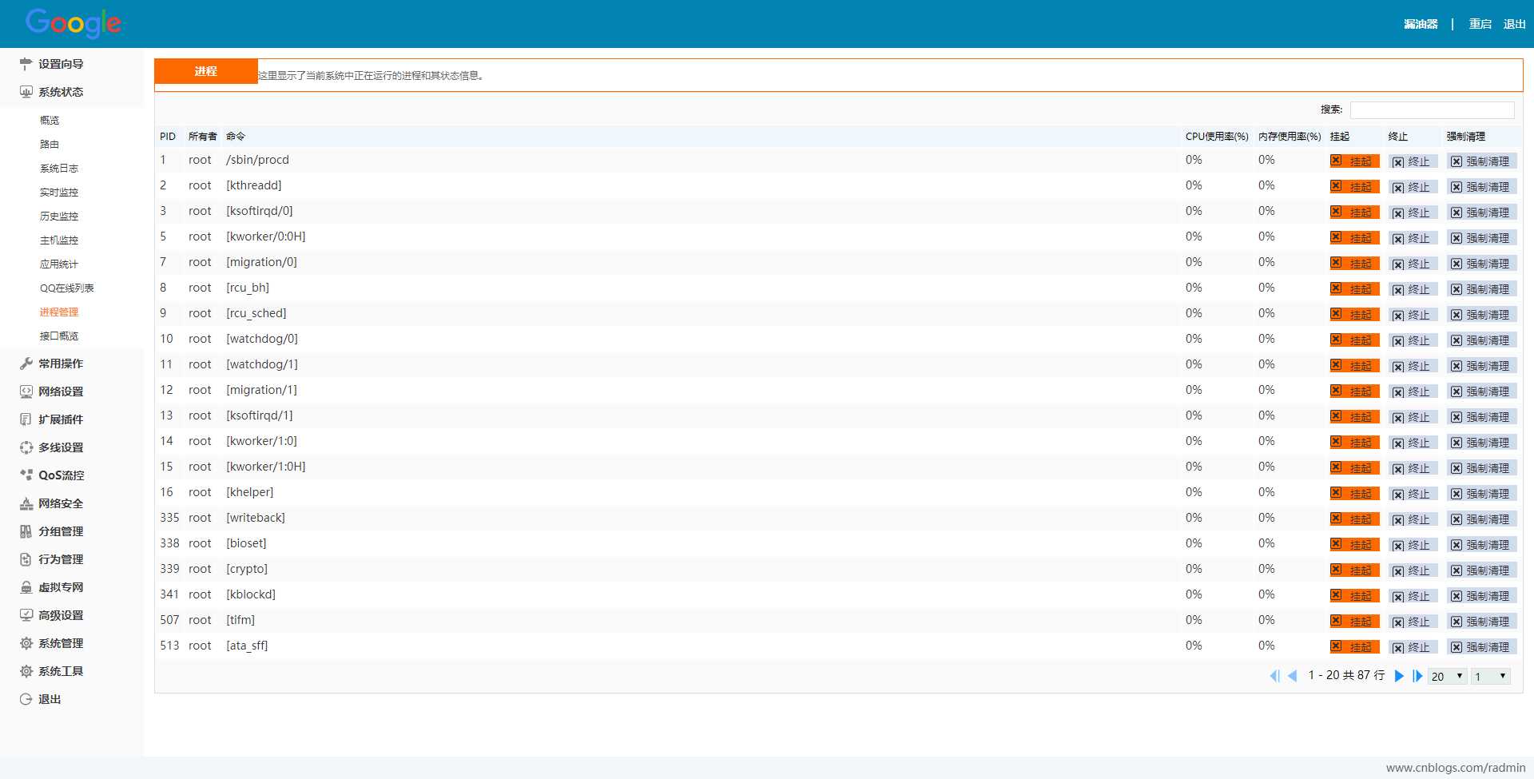Go to first page arrow icon
Screen dimensions: 1534x779
point(1274,676)
